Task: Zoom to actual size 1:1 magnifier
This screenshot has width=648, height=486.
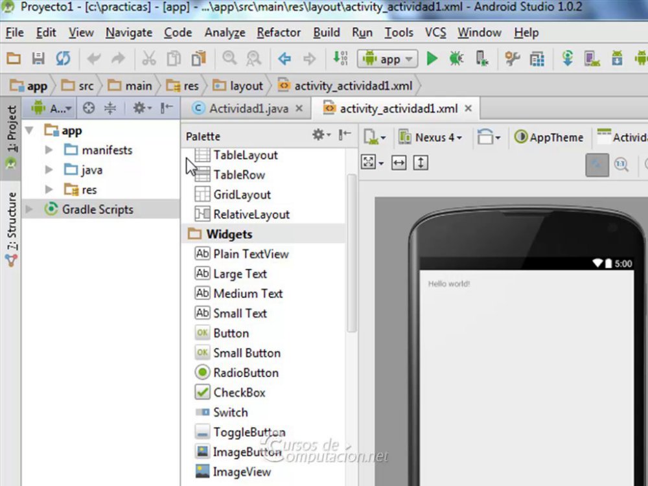Action: tap(621, 165)
